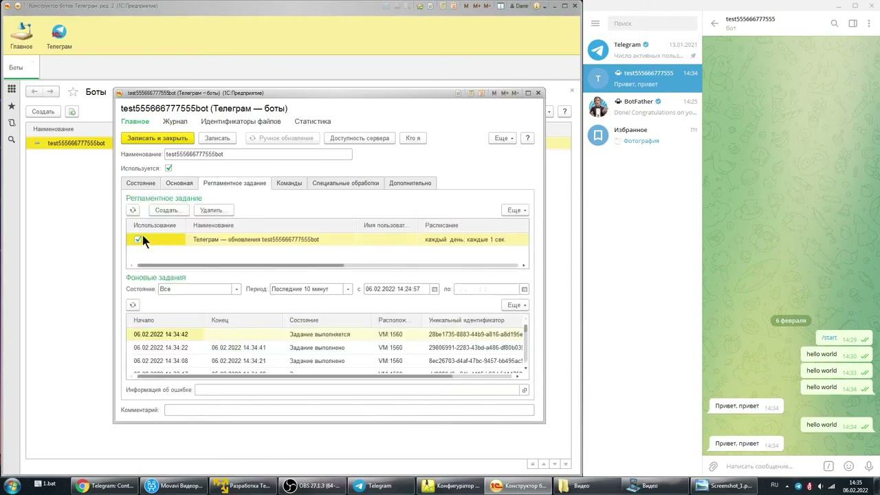
Task: Go forward in the Боты list window
Action: coord(51,91)
